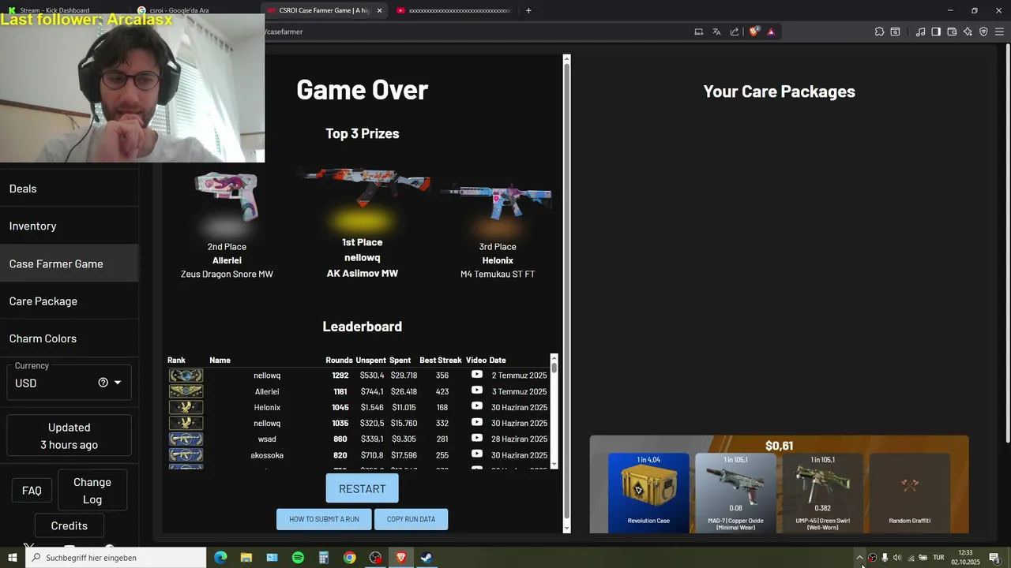Open Steam from the taskbar

tap(426, 558)
